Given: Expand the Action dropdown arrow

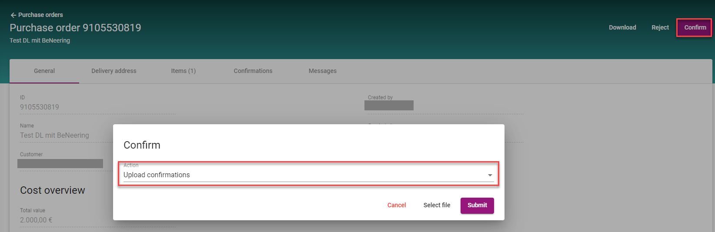Looking at the screenshot, I should pos(490,175).
